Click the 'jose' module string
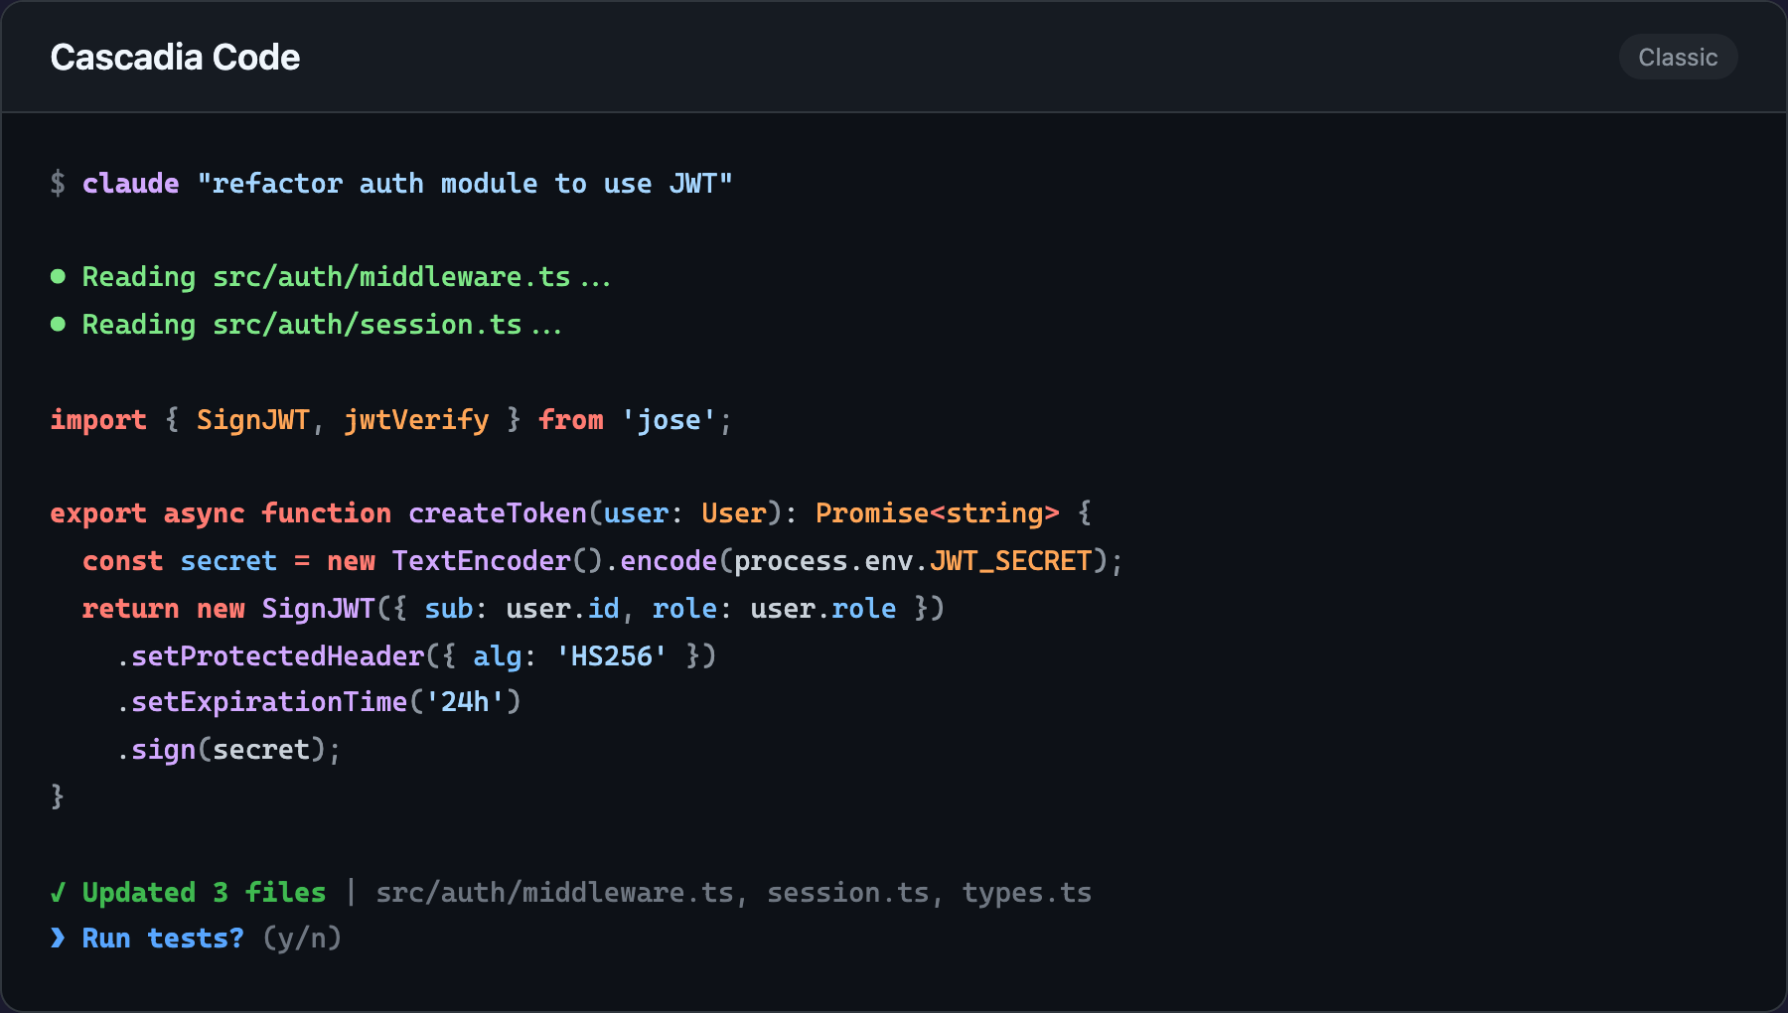Image resolution: width=1788 pixels, height=1013 pixels. click(669, 420)
